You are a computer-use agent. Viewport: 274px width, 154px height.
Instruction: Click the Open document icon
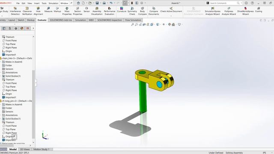(90, 3)
